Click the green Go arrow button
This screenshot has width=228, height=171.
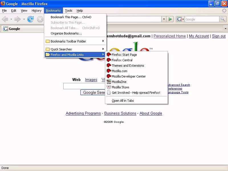coord(170,19)
